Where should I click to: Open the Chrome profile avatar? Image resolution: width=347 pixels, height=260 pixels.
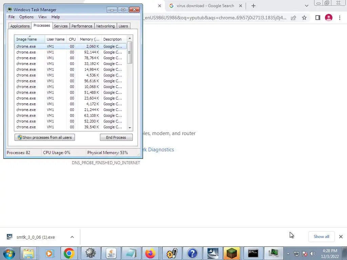pyautogui.click(x=329, y=18)
